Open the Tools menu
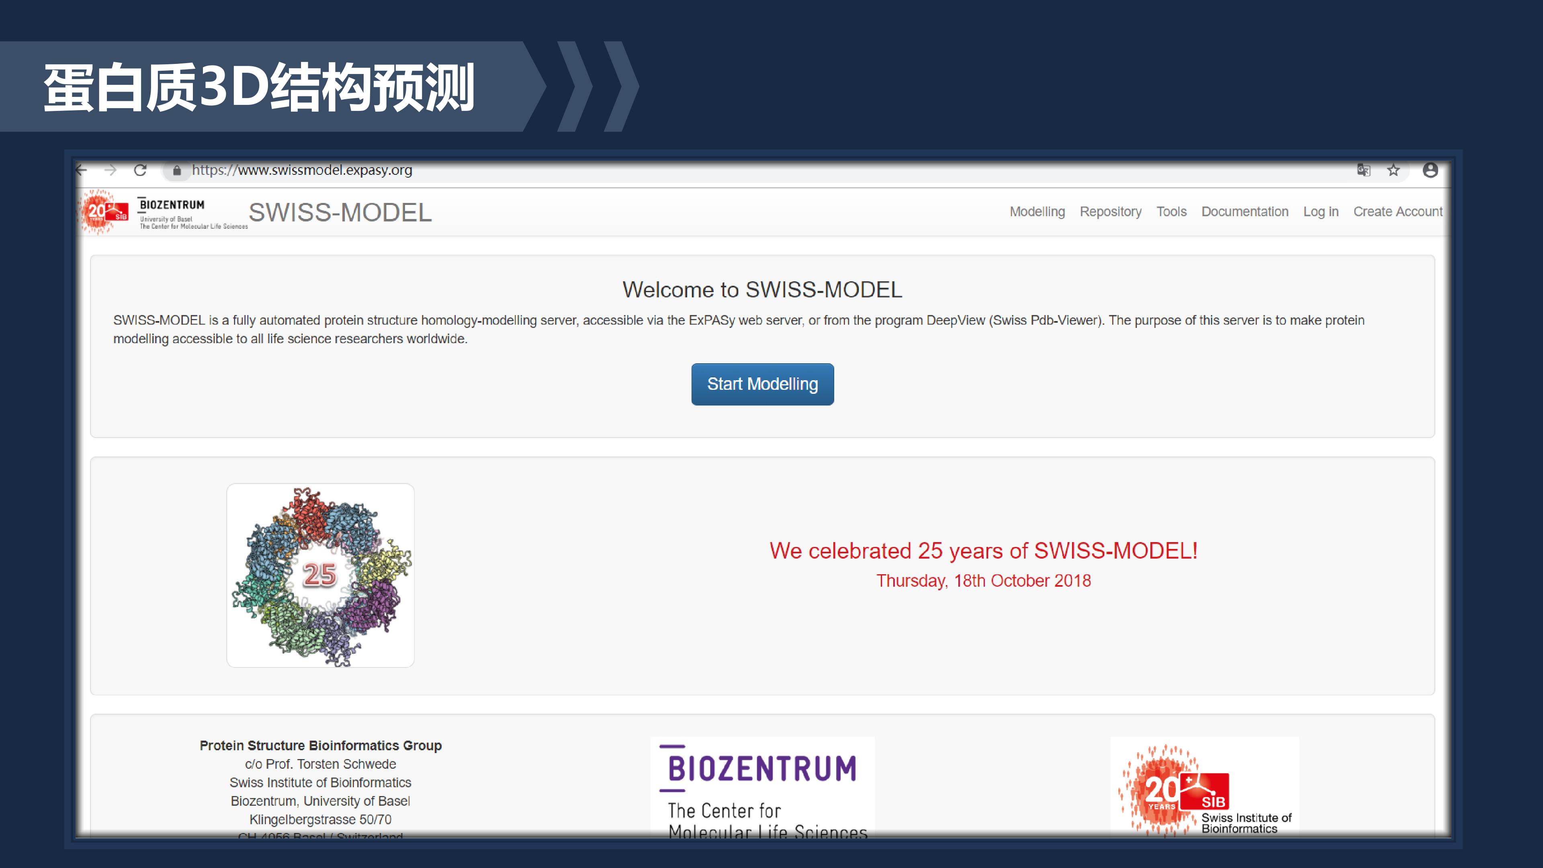This screenshot has width=1543, height=868. (x=1172, y=211)
